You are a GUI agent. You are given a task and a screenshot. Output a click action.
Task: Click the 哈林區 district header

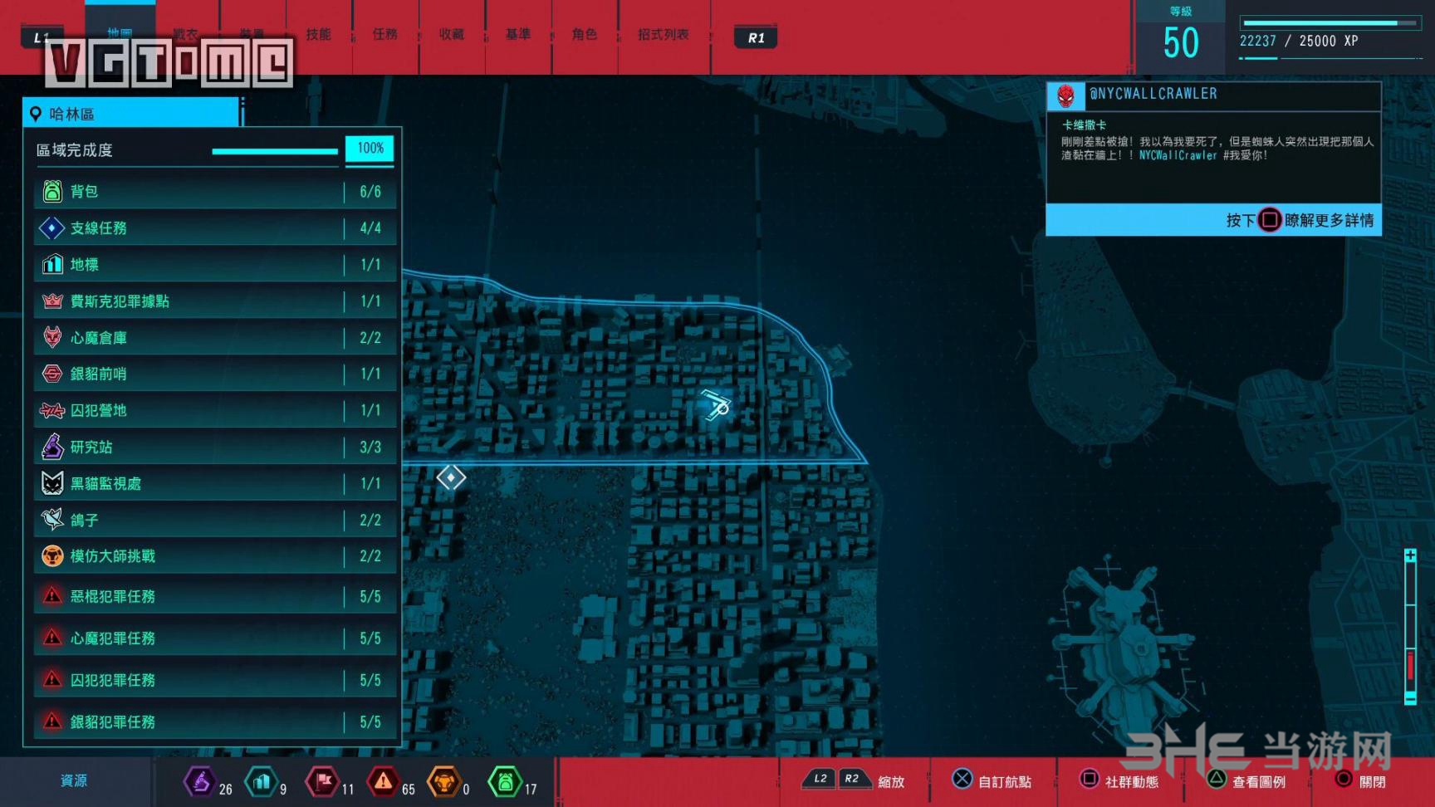coord(132,113)
